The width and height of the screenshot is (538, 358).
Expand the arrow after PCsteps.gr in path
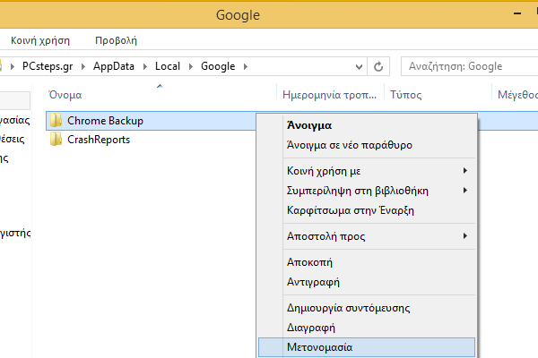83,66
